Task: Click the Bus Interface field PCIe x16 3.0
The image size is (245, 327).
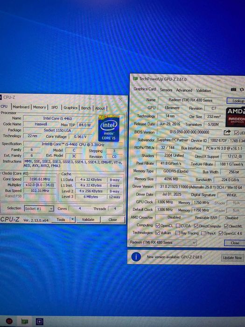Action: (x=224, y=148)
